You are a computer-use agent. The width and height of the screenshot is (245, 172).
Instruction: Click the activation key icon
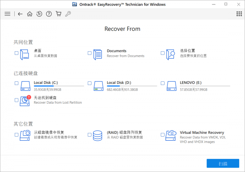68,14
